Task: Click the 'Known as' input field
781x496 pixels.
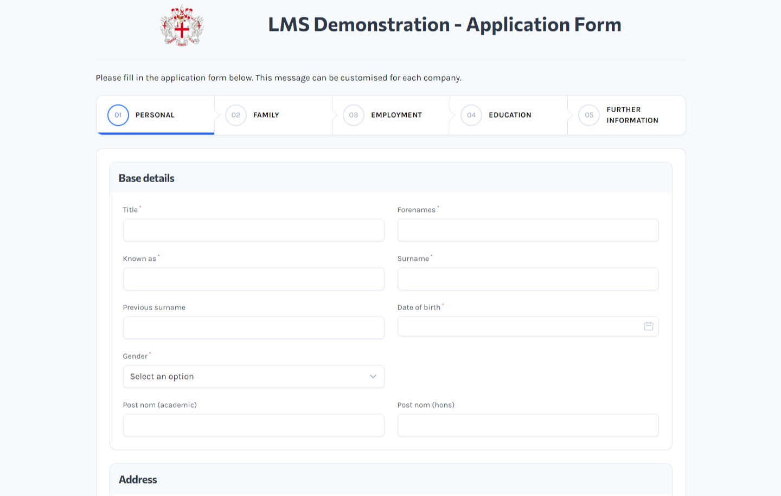Action: 253,279
